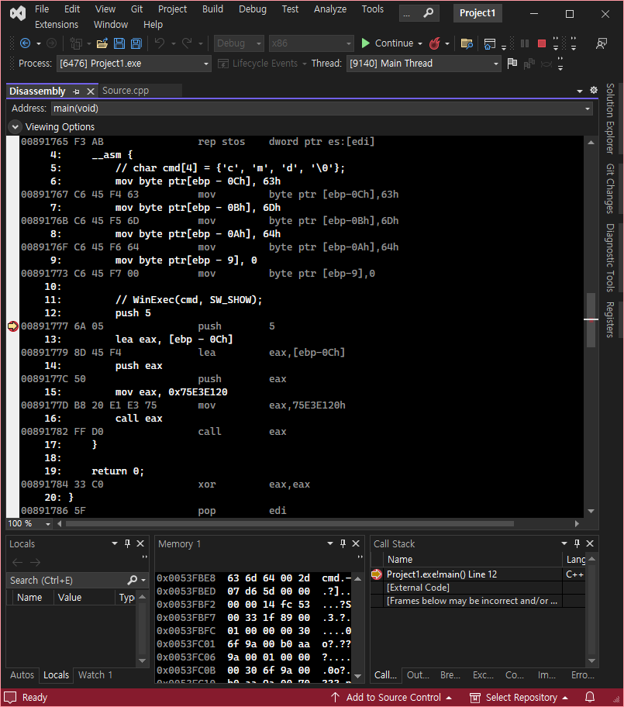Open the search magnifier in title bar

pyautogui.click(x=429, y=13)
